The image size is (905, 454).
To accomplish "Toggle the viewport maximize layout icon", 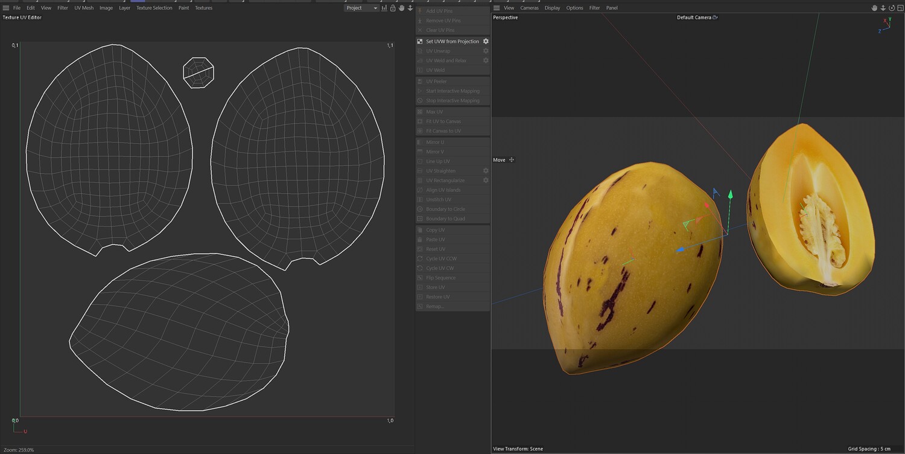I will click(x=900, y=8).
